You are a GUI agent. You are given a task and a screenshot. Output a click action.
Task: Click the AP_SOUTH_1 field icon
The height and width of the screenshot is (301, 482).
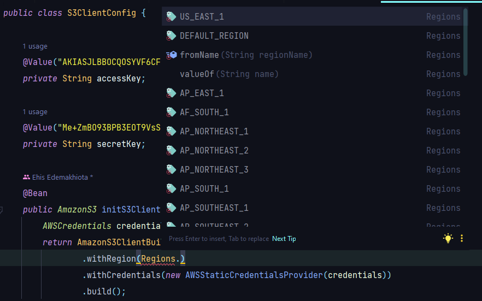pyautogui.click(x=171, y=188)
